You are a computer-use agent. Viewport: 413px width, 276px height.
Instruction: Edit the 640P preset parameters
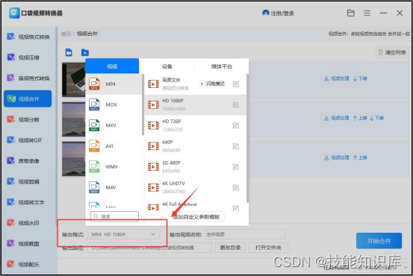pos(236,146)
